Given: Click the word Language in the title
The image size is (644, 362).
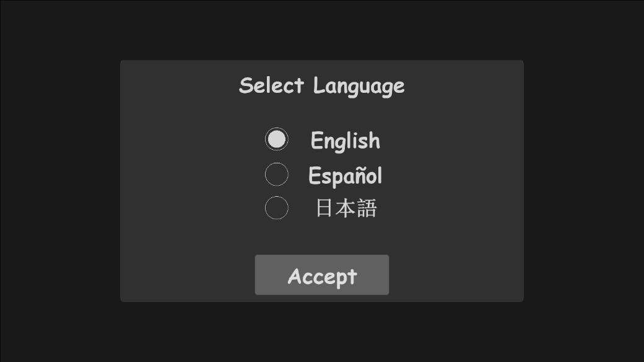Looking at the screenshot, I should click(359, 87).
